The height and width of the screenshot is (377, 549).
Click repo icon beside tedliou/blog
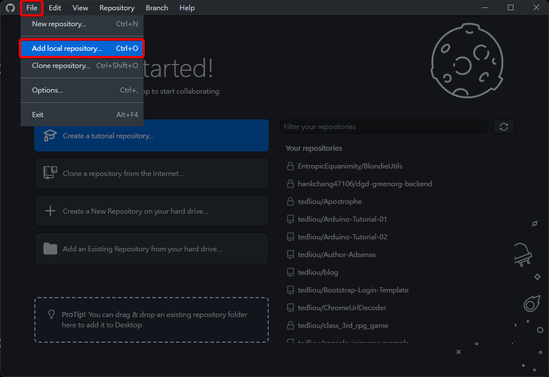pos(291,272)
